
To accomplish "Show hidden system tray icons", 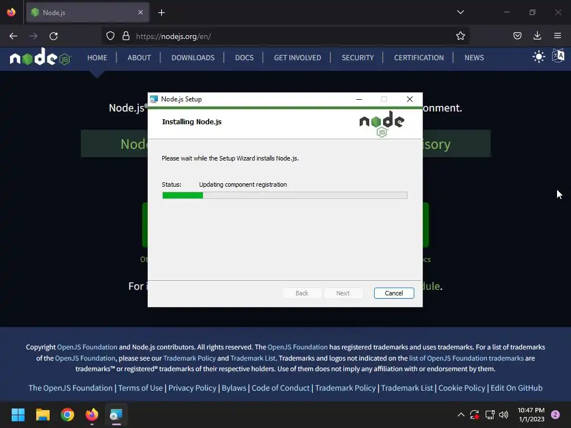I will click(x=461, y=415).
